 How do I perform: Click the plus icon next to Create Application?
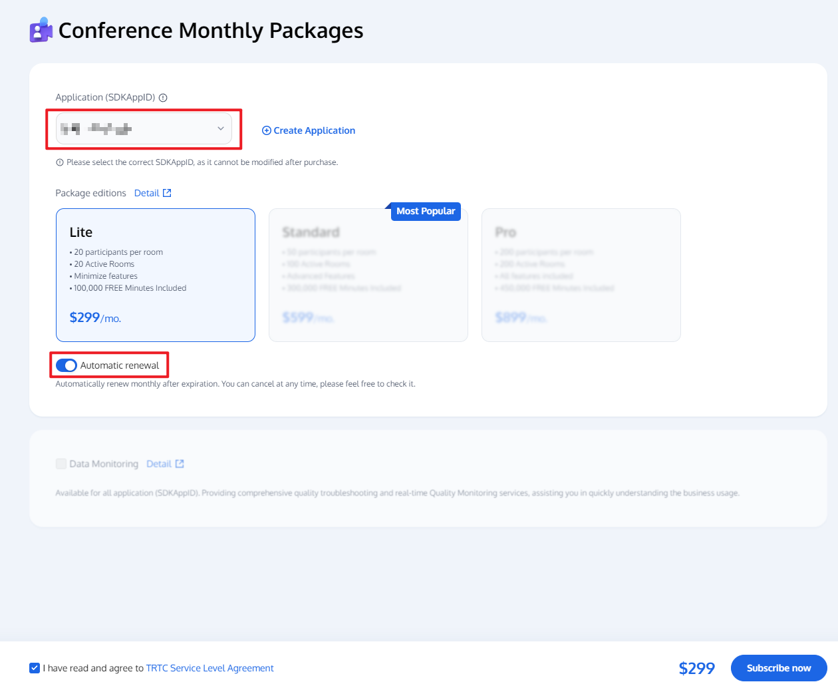click(x=266, y=130)
